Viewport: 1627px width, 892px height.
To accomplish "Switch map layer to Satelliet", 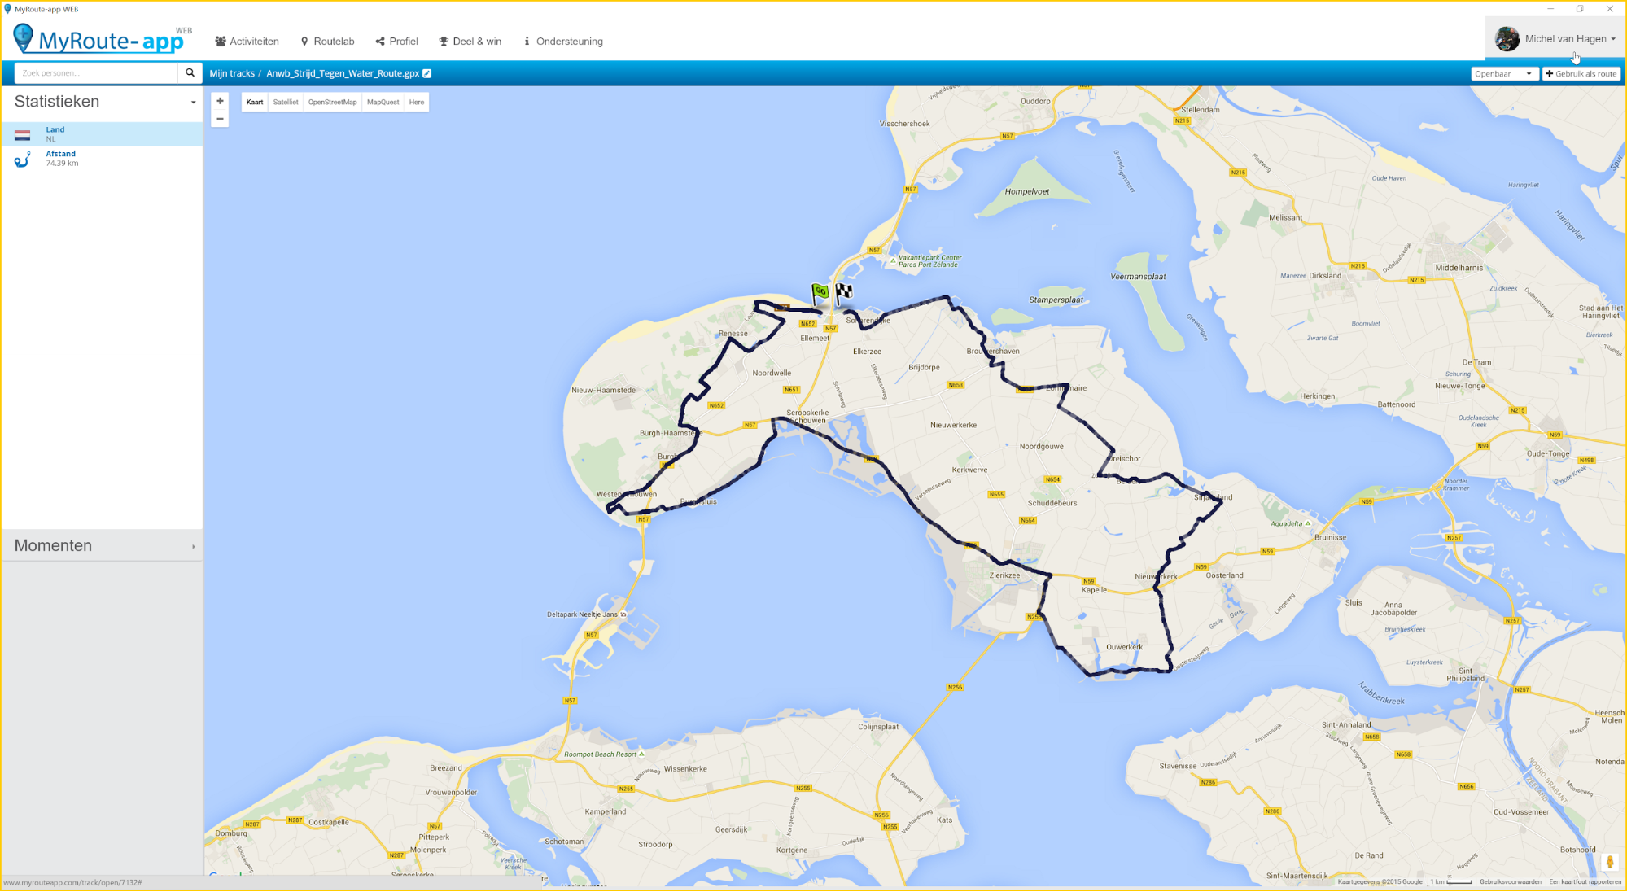I will (x=286, y=102).
